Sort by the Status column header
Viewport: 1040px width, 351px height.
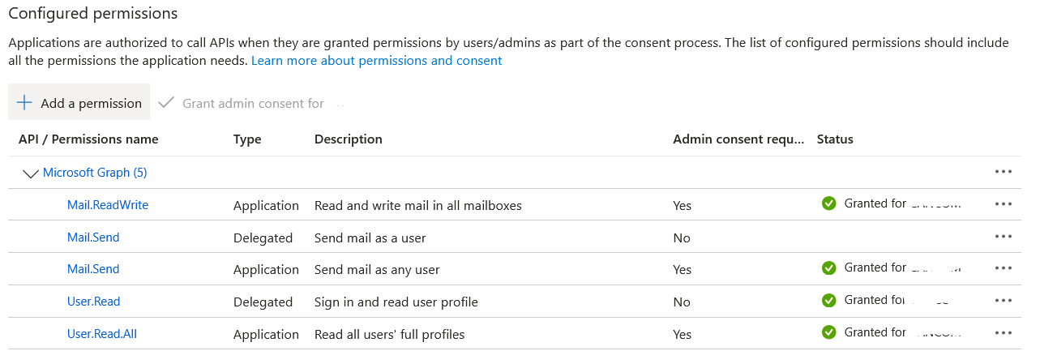[835, 139]
